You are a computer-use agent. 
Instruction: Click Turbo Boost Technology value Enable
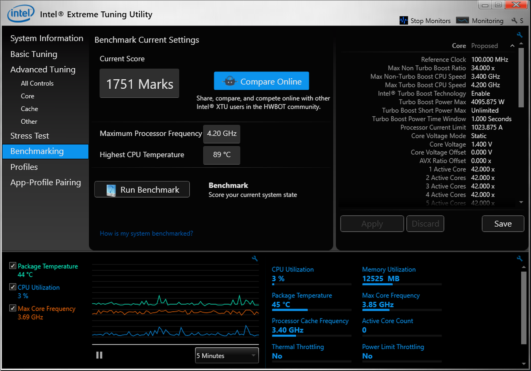[x=480, y=93]
